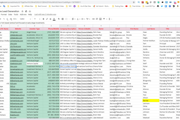Increase decimal places
The image size is (180, 120).
[11, 19]
